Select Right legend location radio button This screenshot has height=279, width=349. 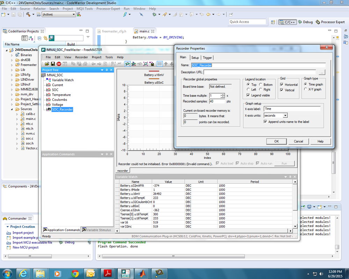pos(260,89)
